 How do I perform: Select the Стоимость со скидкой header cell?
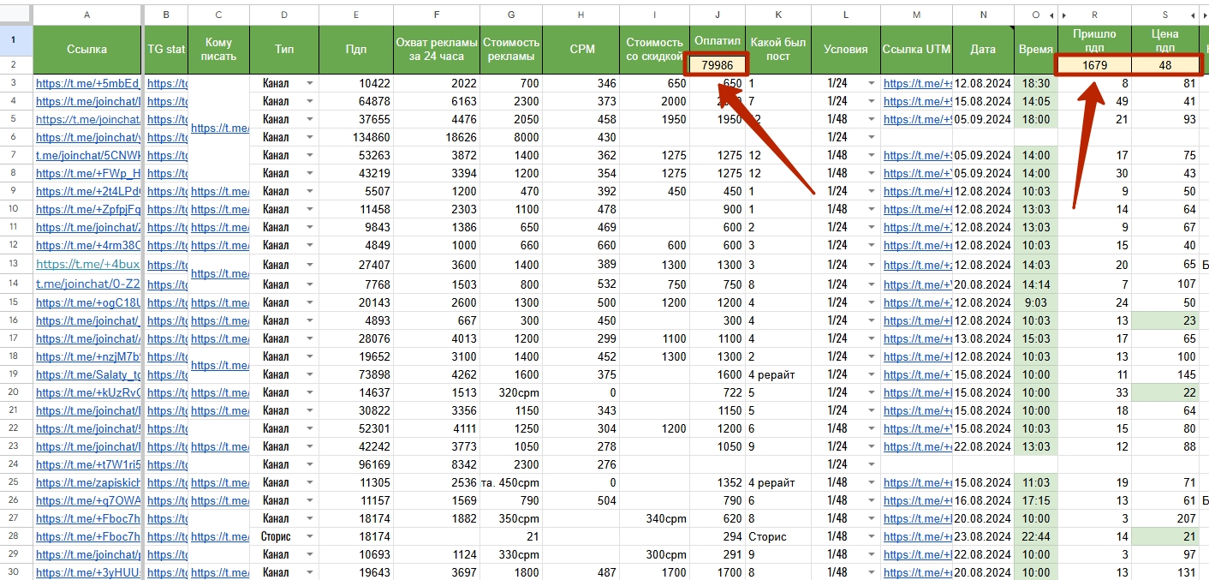[x=655, y=50]
